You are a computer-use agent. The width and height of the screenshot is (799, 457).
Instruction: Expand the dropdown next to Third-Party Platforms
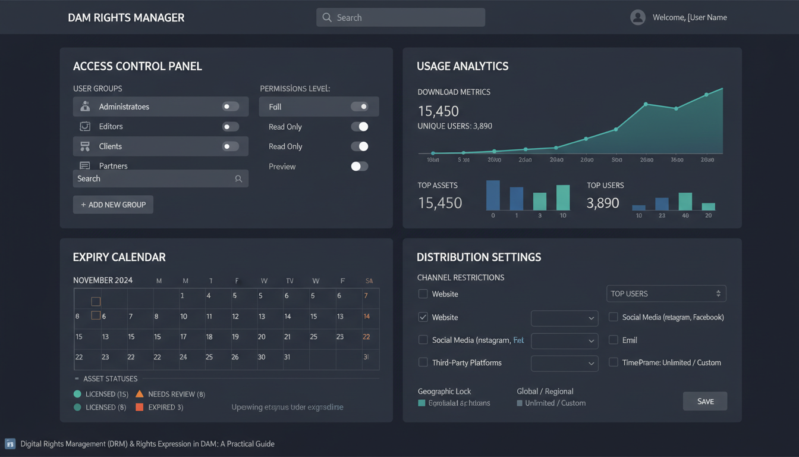point(564,363)
